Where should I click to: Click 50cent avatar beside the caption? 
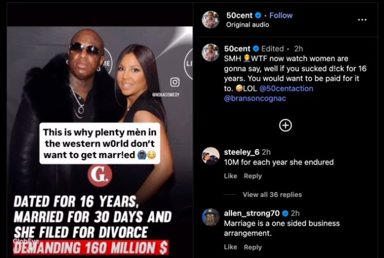click(211, 53)
